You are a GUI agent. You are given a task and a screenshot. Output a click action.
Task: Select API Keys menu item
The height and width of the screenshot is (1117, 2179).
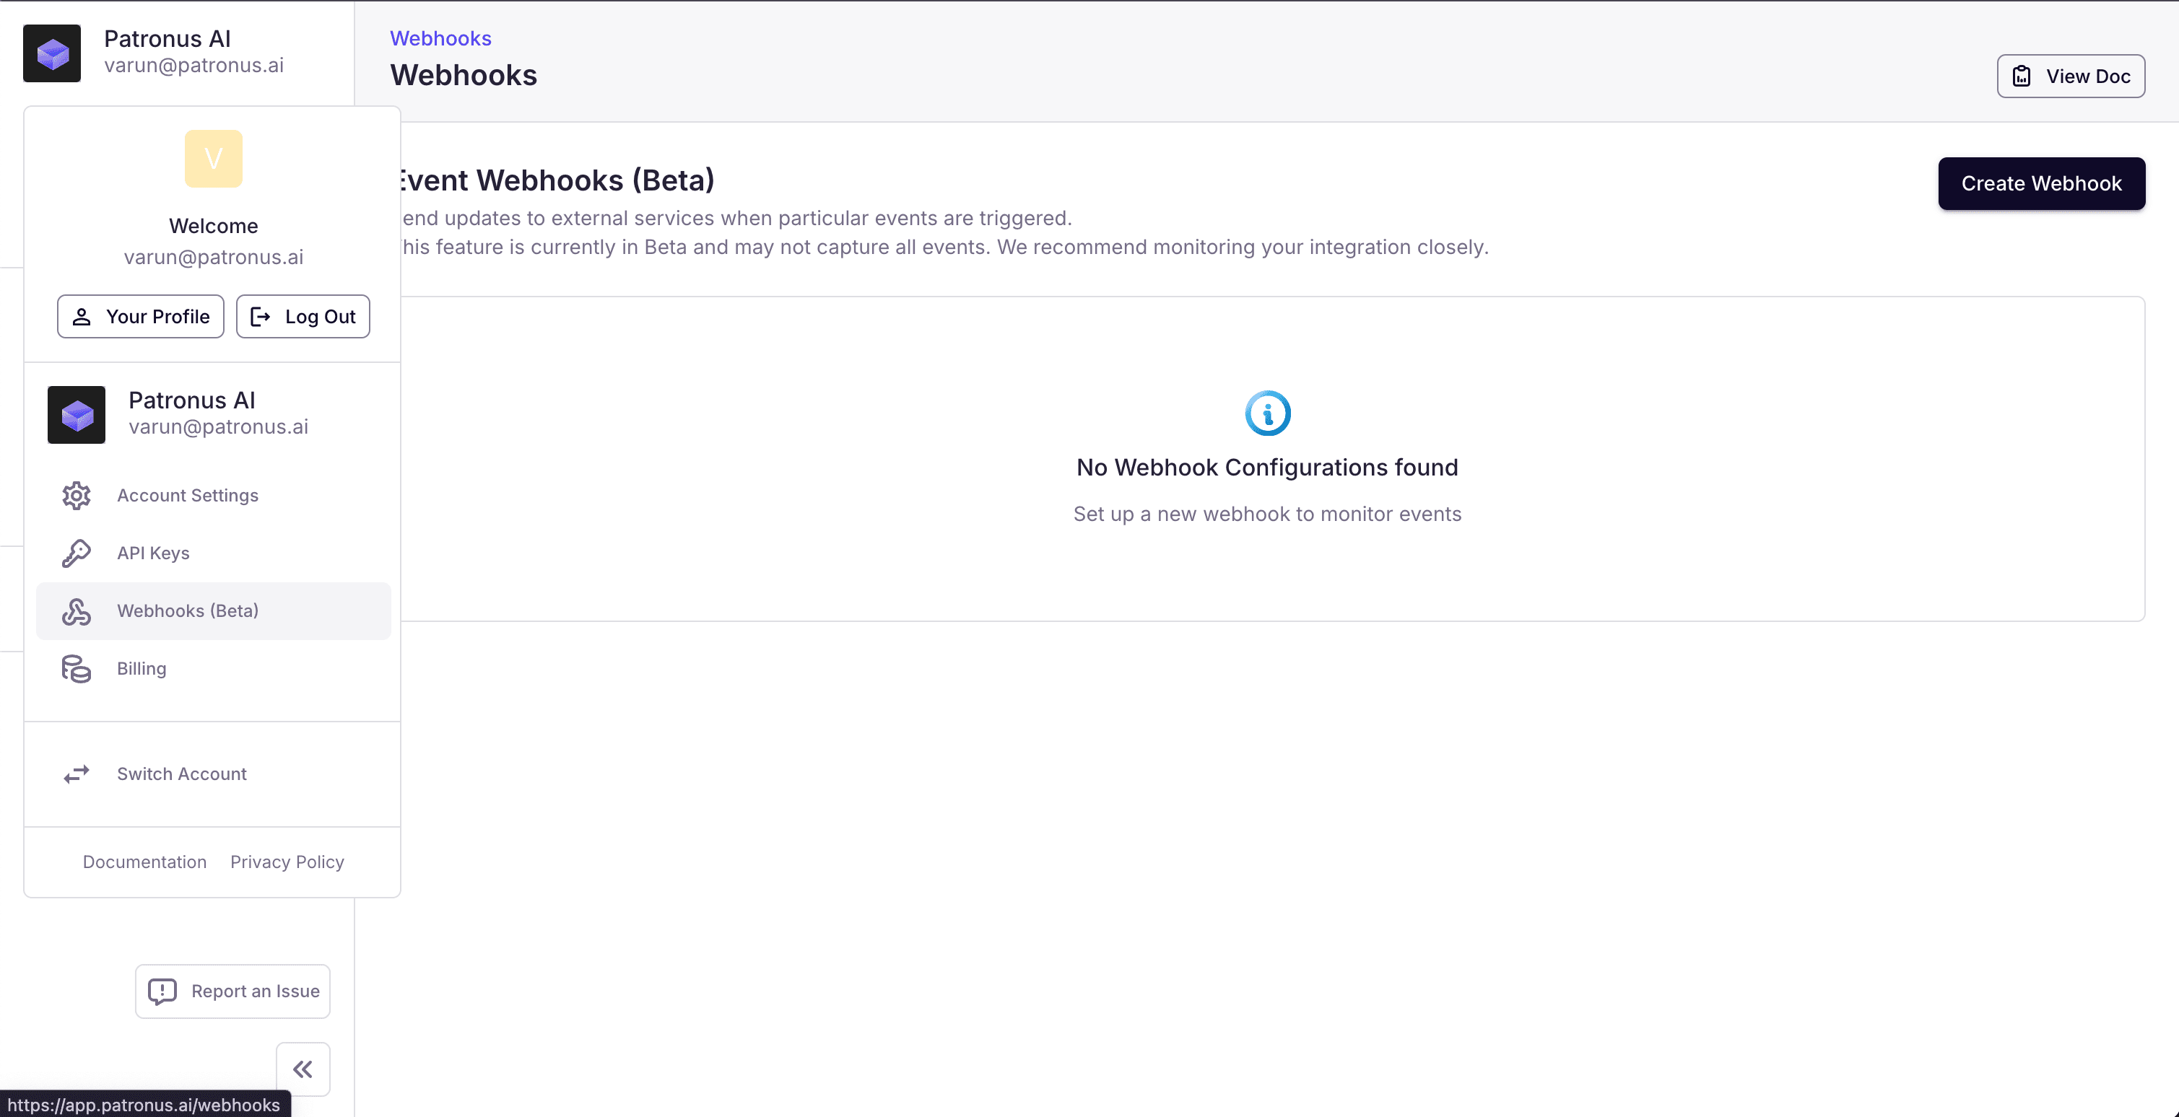(x=153, y=553)
